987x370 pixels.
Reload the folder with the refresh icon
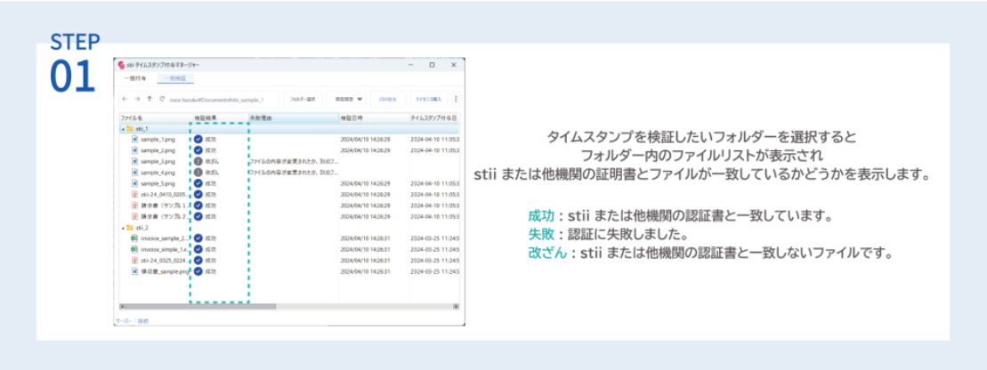[162, 99]
